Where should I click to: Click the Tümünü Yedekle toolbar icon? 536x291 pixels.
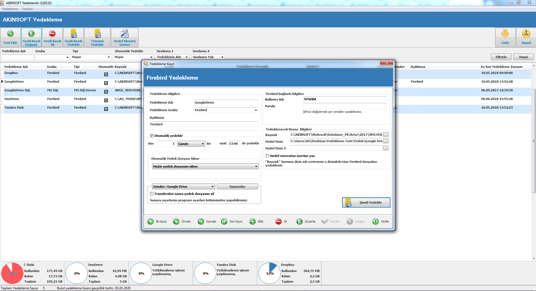tap(97, 34)
